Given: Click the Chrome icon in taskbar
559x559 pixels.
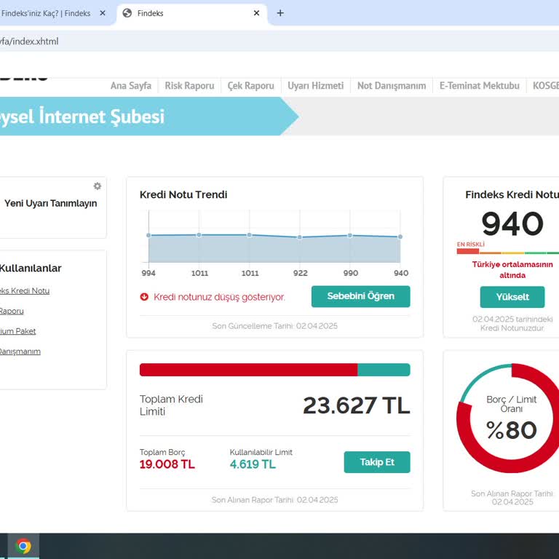Looking at the screenshot, I should point(23,546).
